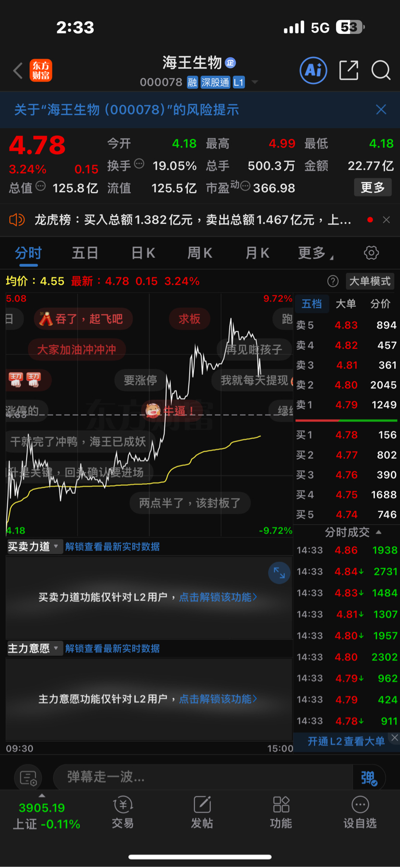Switch to the 分时 tab
The image size is (400, 867).
[x=28, y=253]
